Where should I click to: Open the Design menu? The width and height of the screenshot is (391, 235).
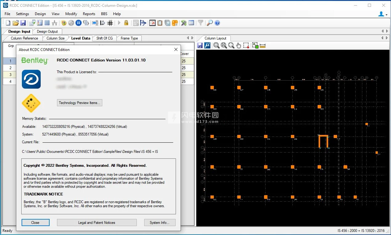pos(40,14)
